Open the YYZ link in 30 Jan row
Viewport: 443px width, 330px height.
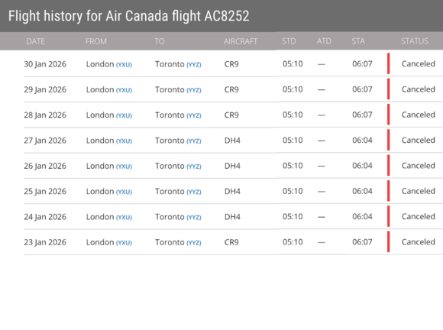click(x=193, y=65)
